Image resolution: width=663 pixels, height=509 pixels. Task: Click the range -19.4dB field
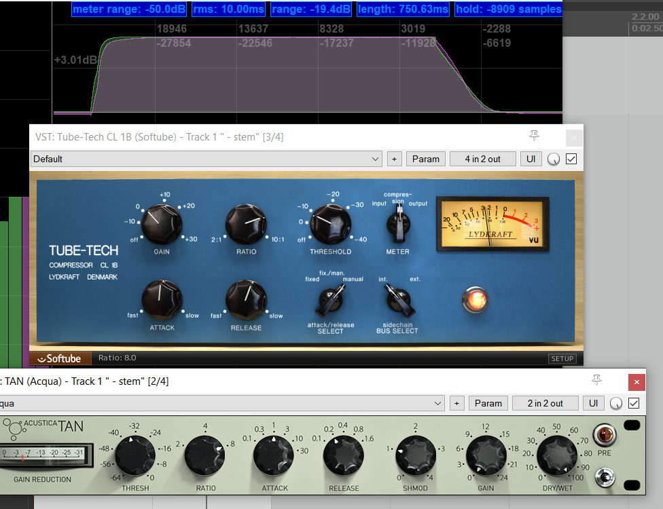311,9
